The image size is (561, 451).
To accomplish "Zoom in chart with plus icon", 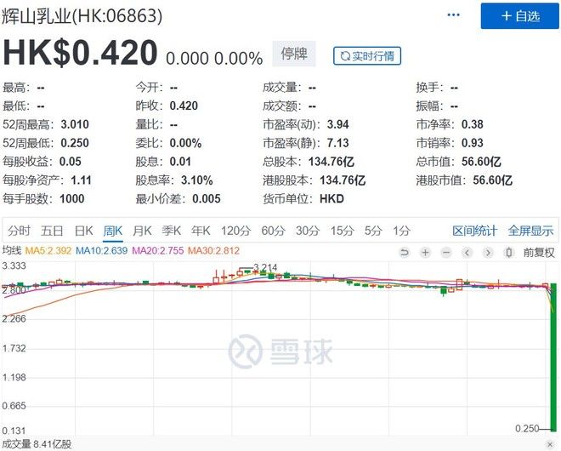I will (x=425, y=253).
